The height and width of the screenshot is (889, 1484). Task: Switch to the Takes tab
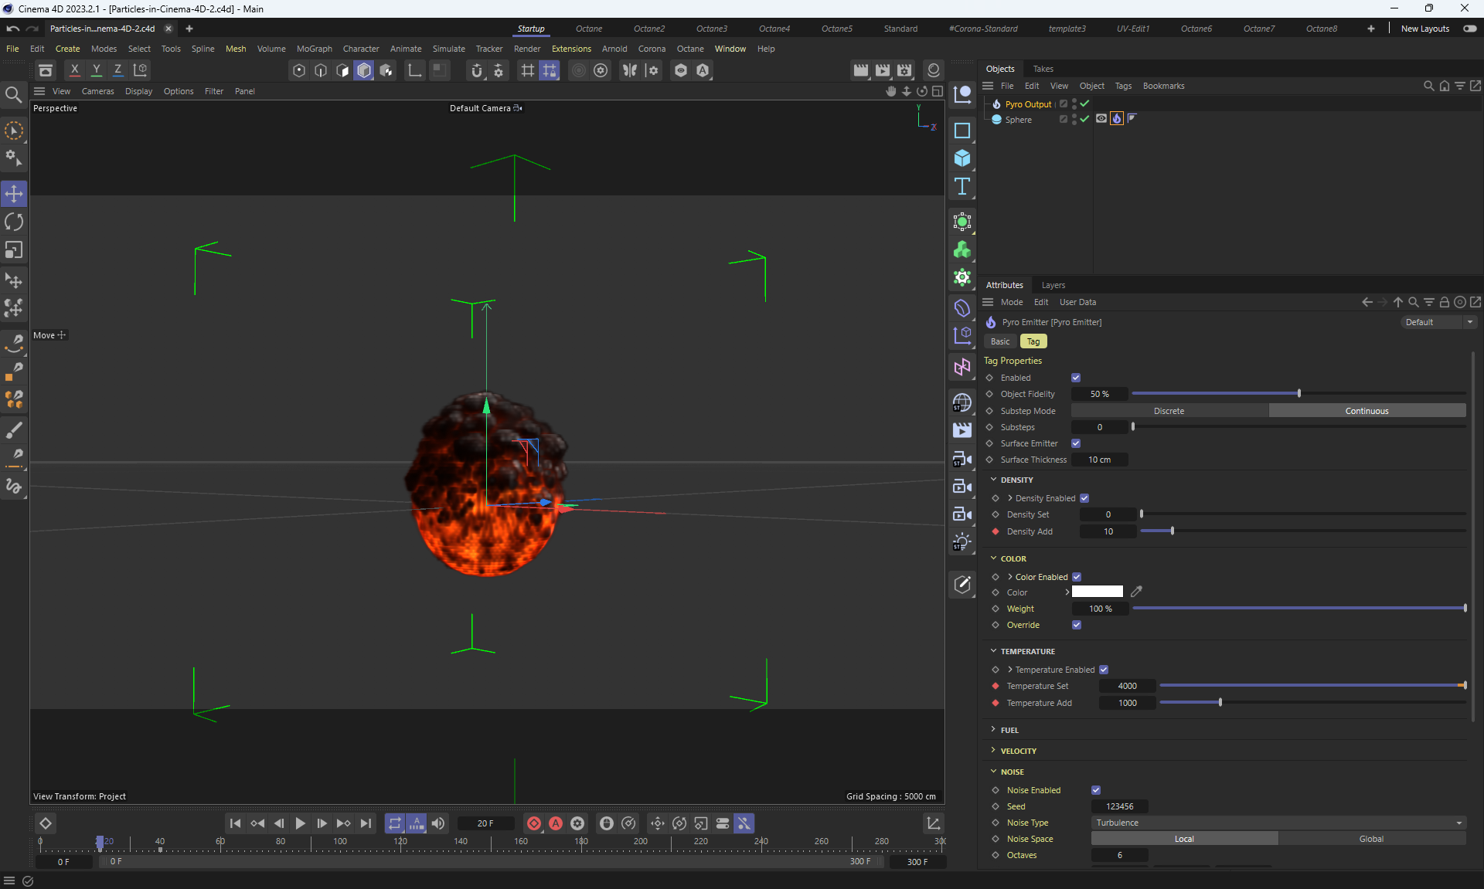[x=1043, y=69]
